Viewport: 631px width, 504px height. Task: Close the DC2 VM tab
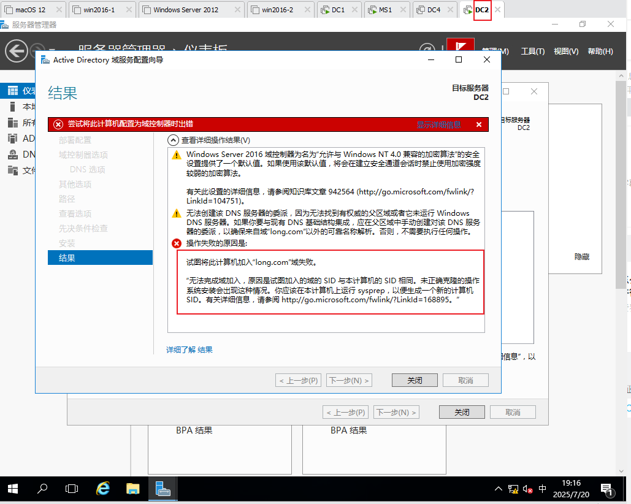tap(497, 10)
